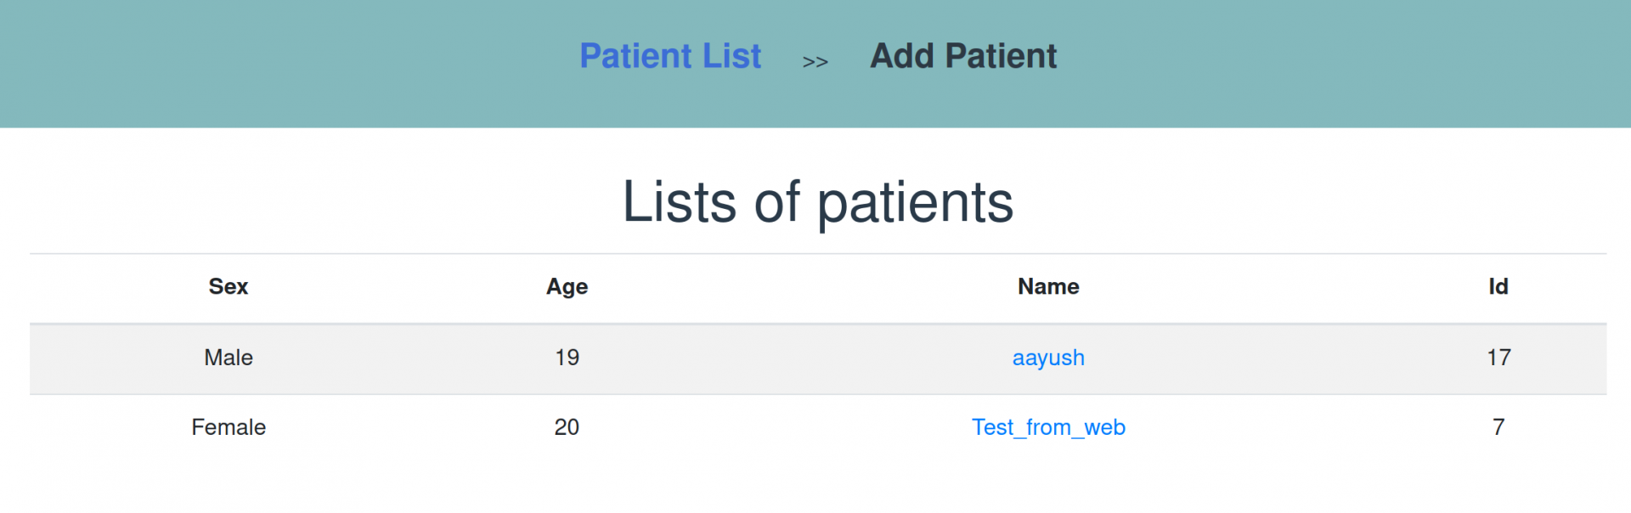The image size is (1631, 513).
Task: Click the teal navigation banner background
Action: [255, 64]
